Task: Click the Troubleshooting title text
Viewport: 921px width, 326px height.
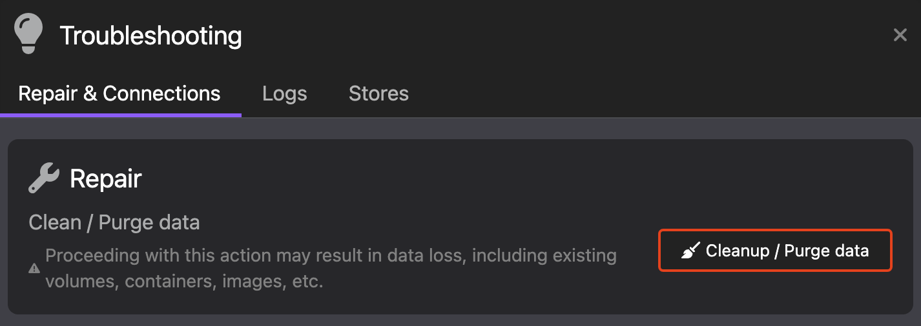Action: pos(150,35)
